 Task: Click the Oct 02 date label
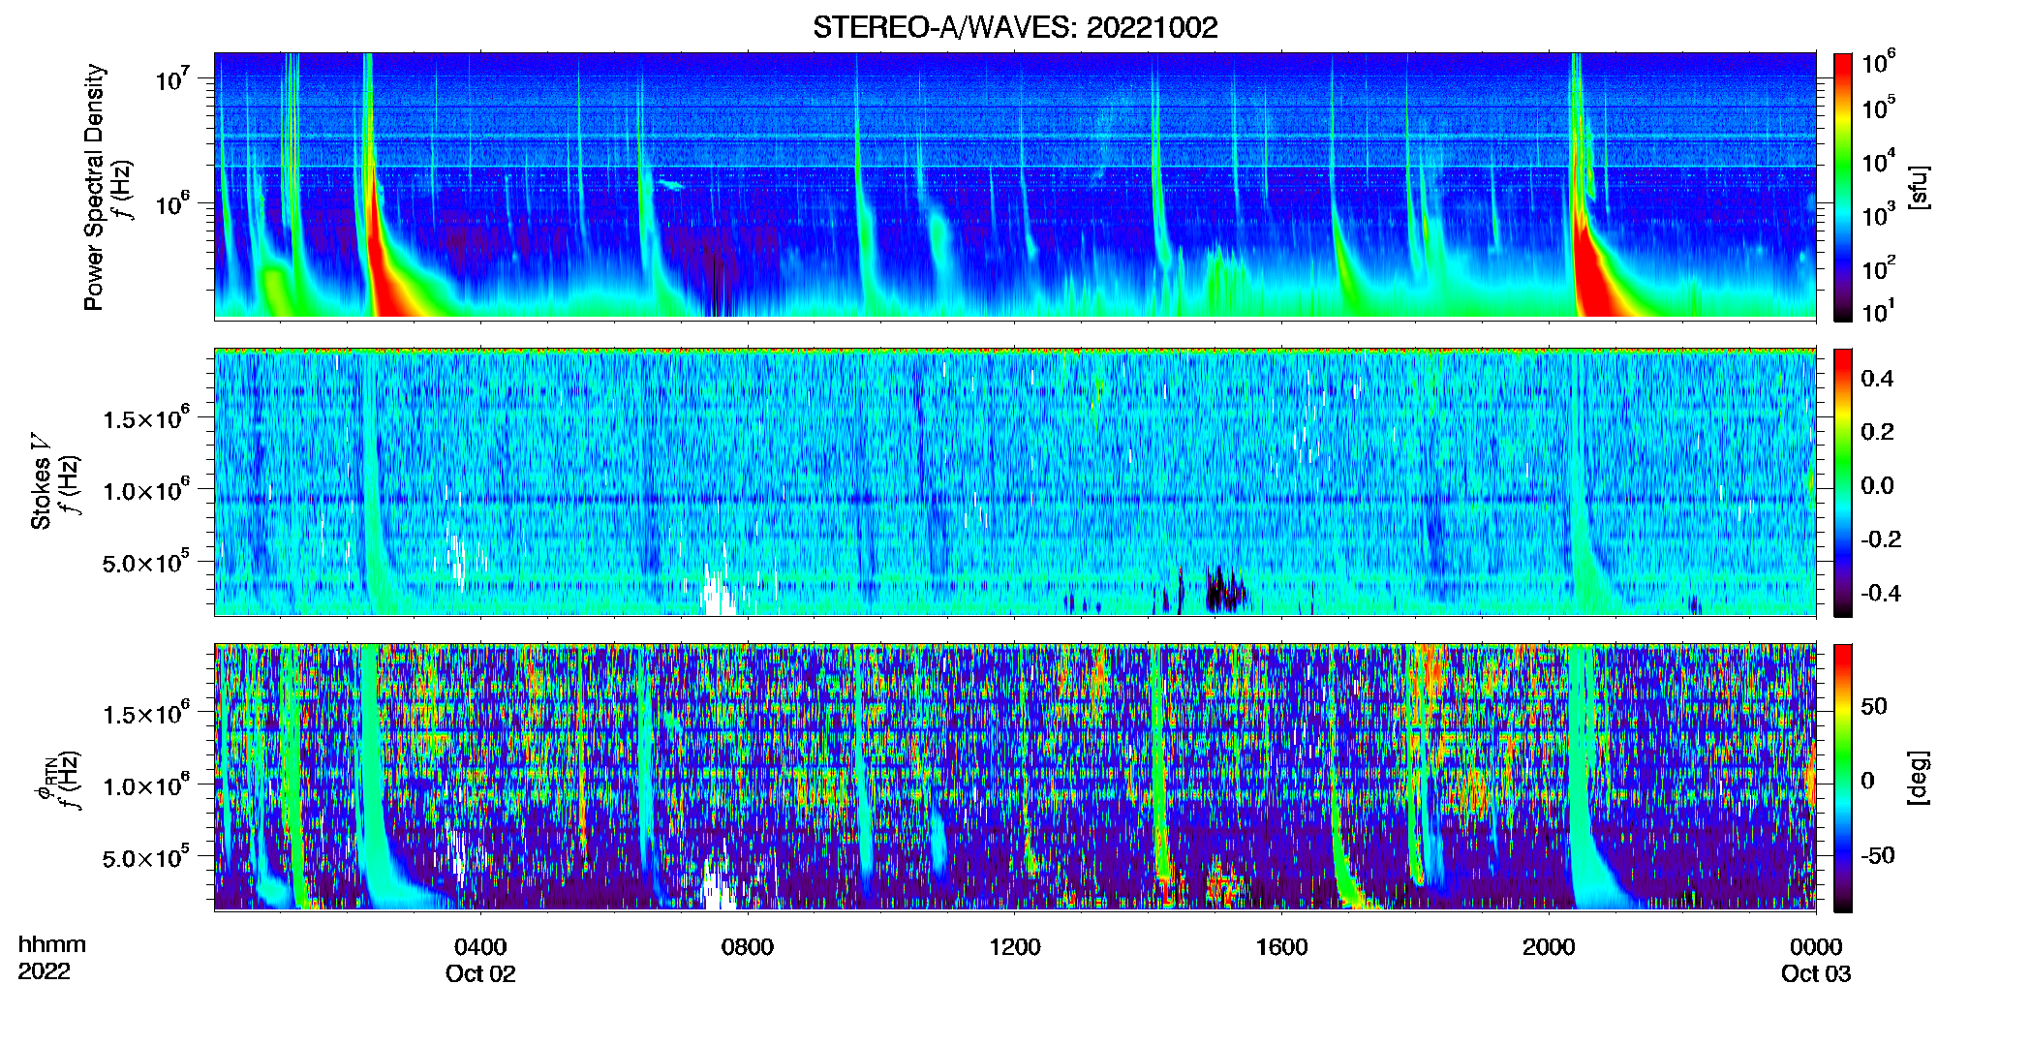480,974
